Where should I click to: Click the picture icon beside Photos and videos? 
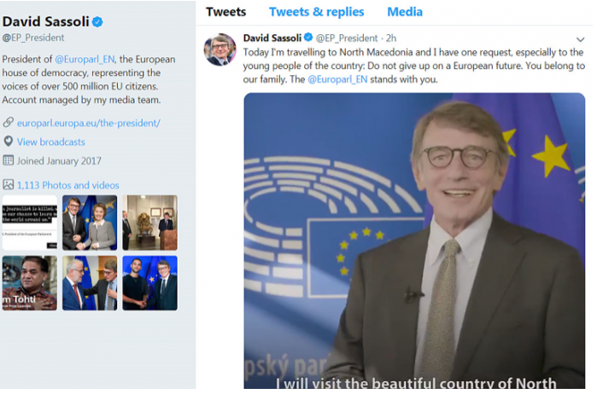pos(9,184)
